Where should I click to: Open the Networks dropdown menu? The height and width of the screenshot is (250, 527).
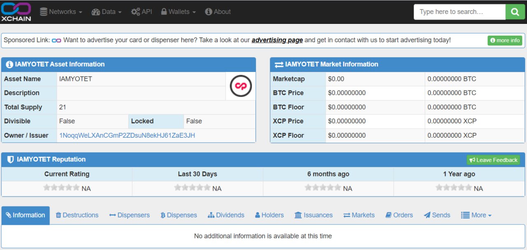(x=61, y=12)
